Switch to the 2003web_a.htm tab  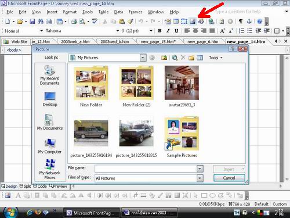pyautogui.click(x=75, y=42)
